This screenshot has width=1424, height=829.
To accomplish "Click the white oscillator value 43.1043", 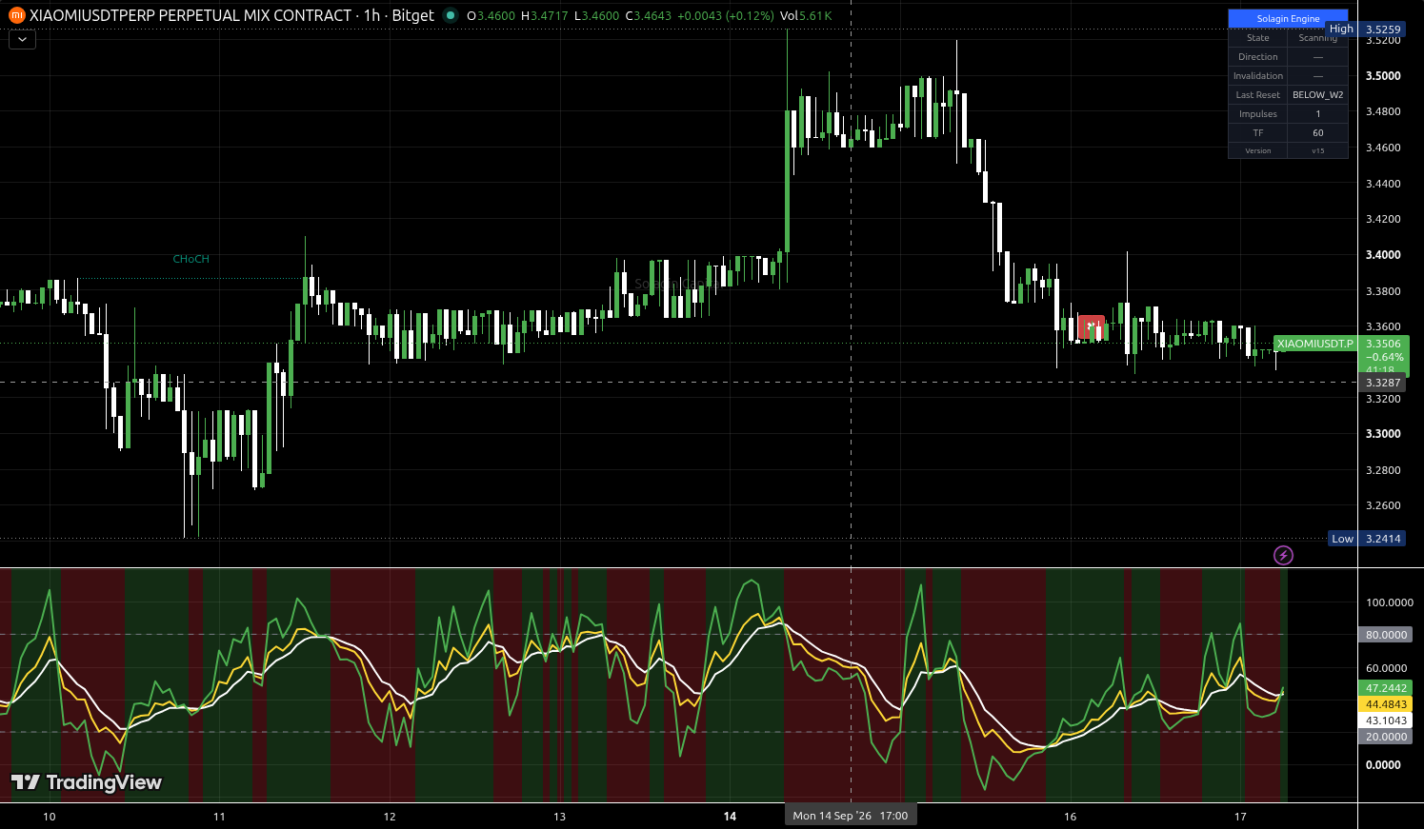I will 1386,720.
